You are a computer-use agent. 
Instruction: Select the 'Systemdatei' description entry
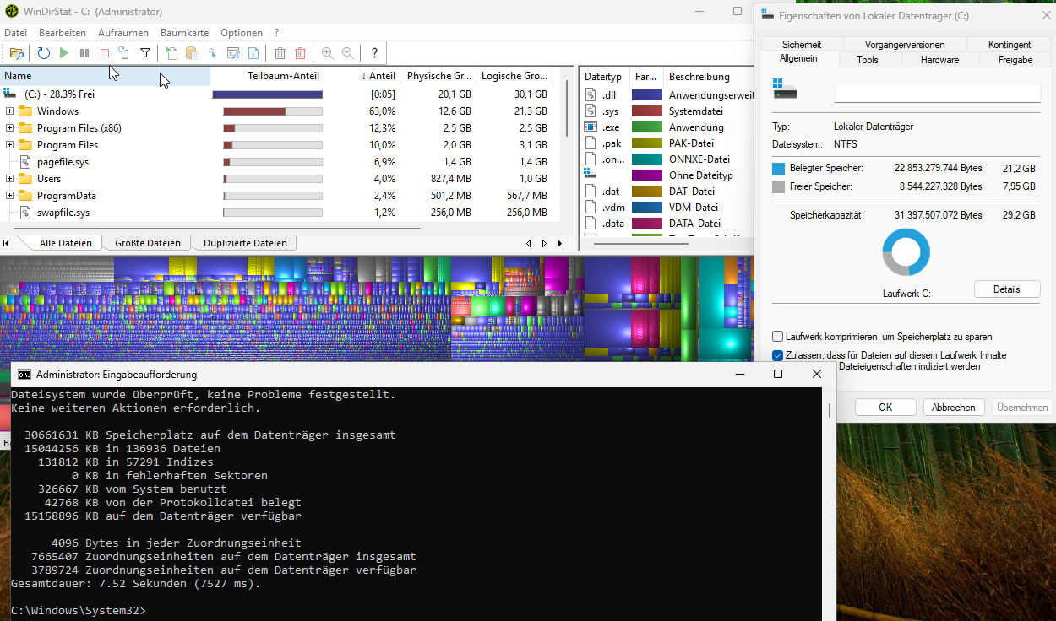(695, 111)
